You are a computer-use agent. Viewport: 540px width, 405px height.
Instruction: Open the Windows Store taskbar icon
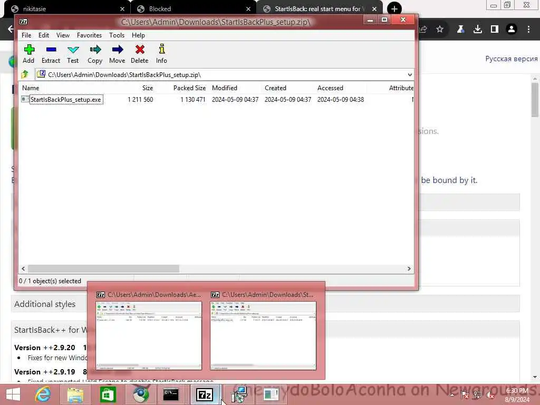click(107, 394)
